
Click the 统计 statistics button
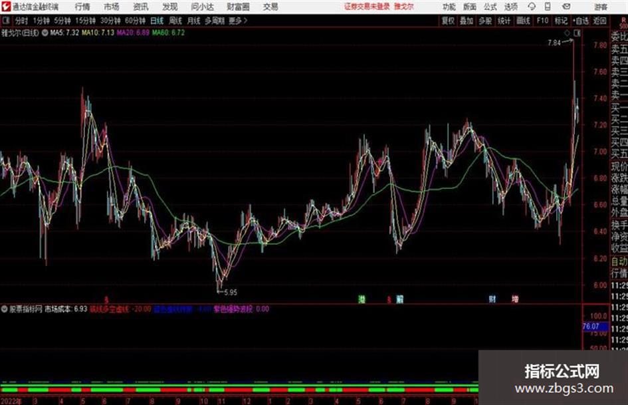(x=504, y=21)
